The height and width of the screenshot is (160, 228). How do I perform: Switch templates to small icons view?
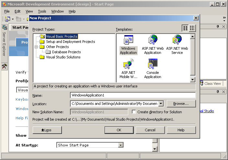coord(192,28)
